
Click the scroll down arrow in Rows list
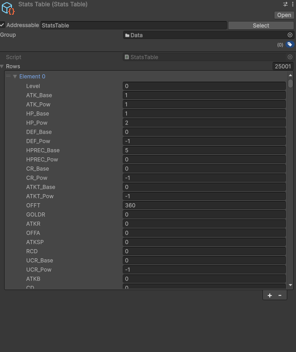[290, 285]
